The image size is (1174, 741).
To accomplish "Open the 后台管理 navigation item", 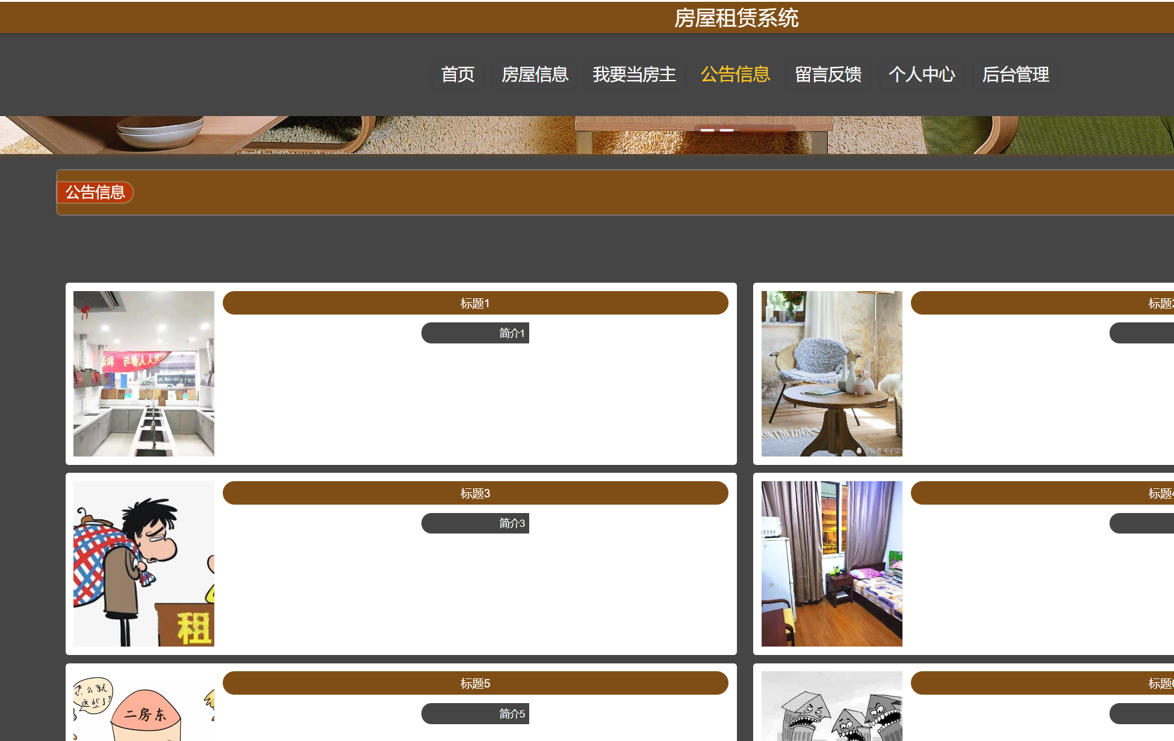I will [1015, 75].
